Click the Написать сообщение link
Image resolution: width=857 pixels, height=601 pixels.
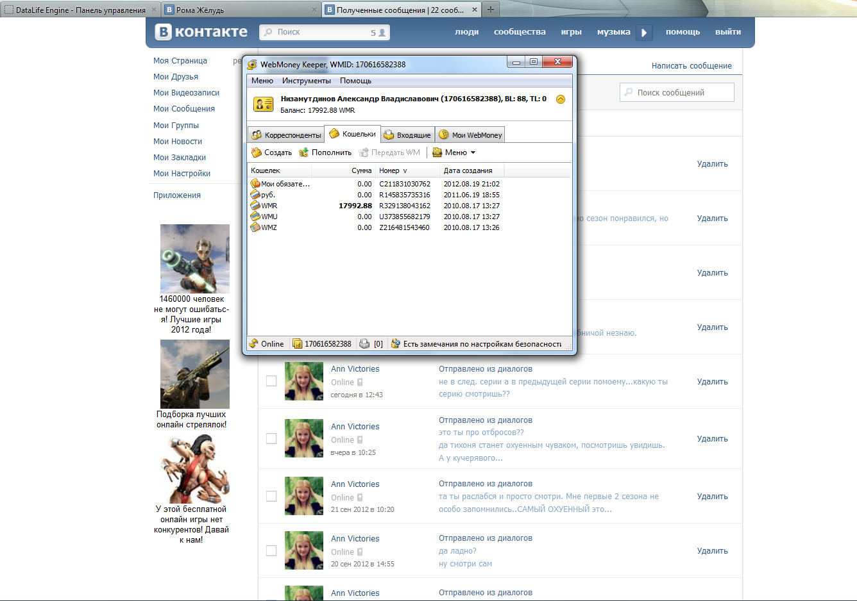tap(692, 66)
